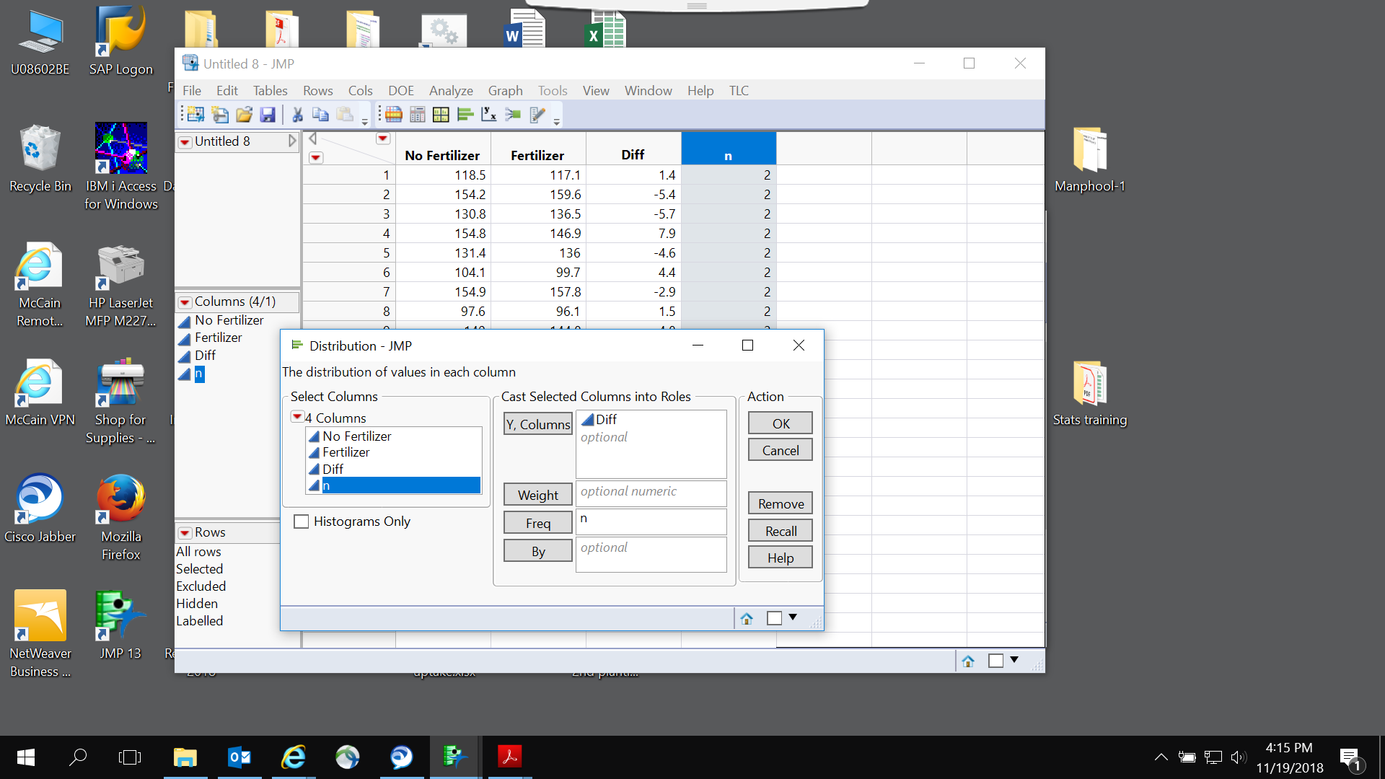Enable the Histograms Only checkbox
Screen dimensions: 1385x779
pyautogui.click(x=302, y=521)
